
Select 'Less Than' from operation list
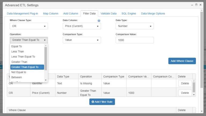point(18,51)
